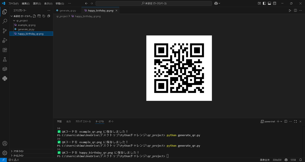Split the editor to the right
The width and height of the screenshot is (305, 162).
[x=295, y=11]
